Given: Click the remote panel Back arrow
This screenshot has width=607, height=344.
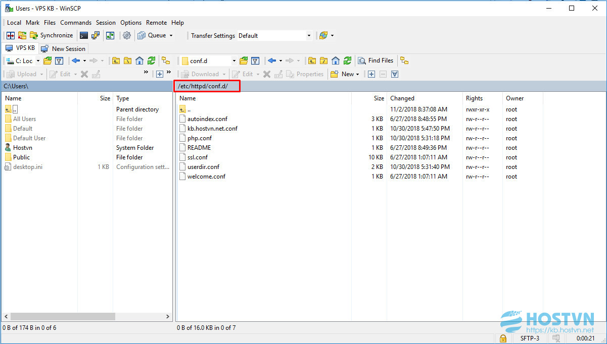Looking at the screenshot, I should pyautogui.click(x=272, y=61).
